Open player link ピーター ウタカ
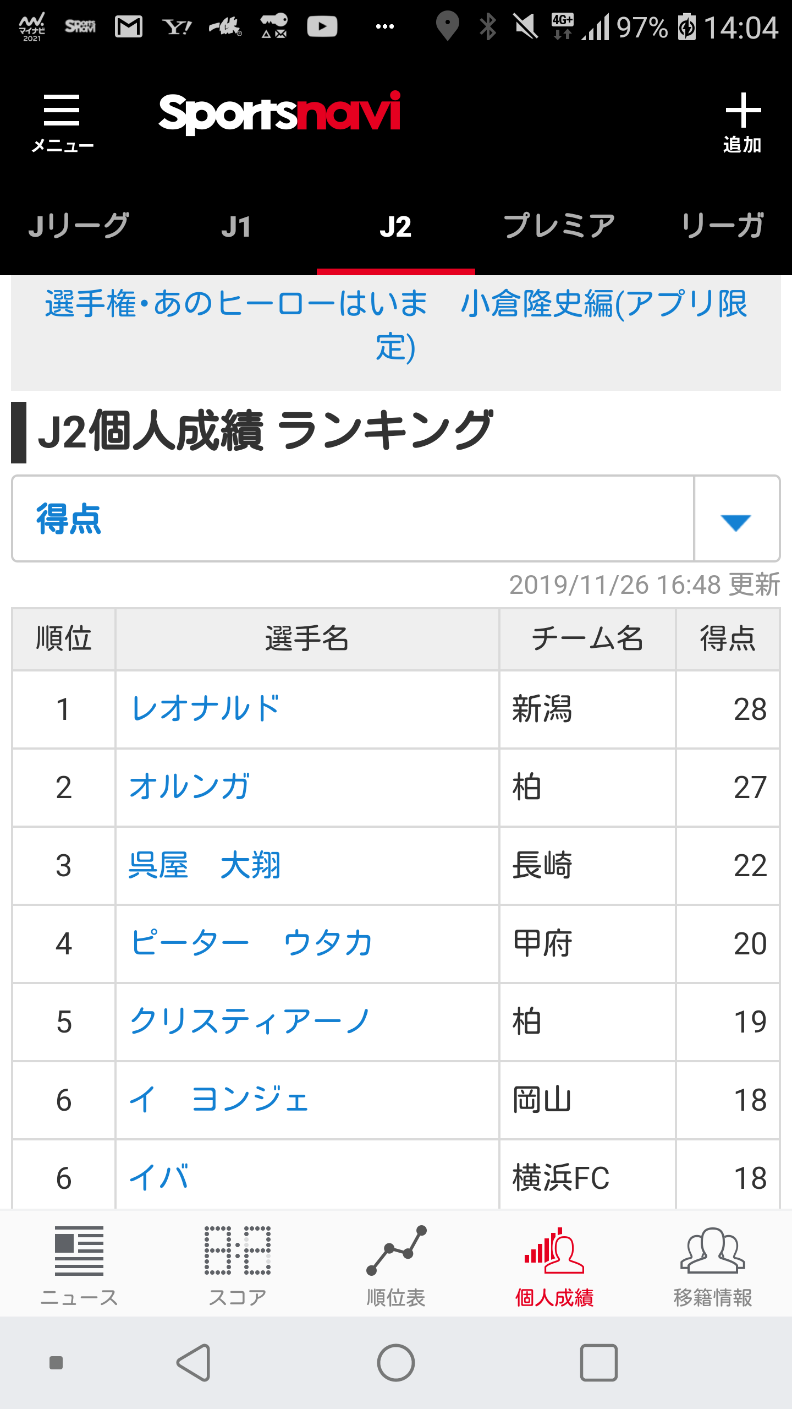The image size is (792, 1409). (251, 943)
